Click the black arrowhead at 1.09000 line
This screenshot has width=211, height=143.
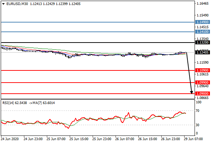(x=192, y=92)
